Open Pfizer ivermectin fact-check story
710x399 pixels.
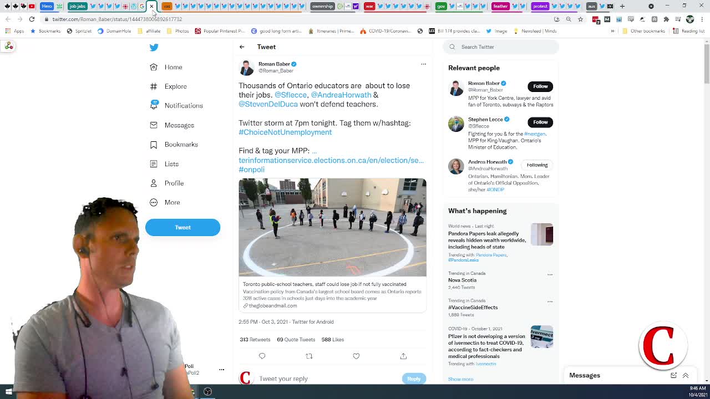486,346
